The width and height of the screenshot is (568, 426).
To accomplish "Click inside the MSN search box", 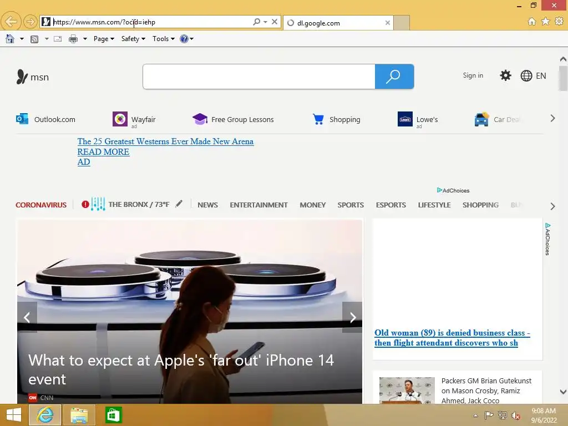I will point(259,77).
